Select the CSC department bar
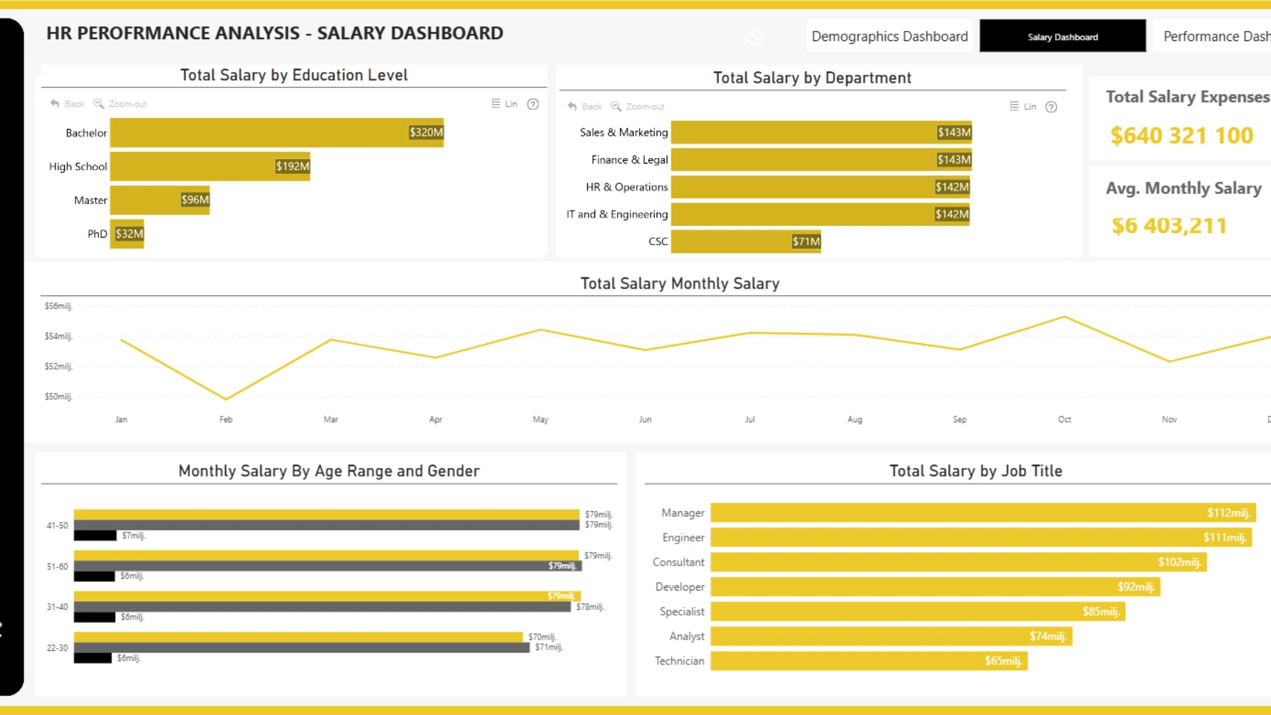 tap(746, 242)
